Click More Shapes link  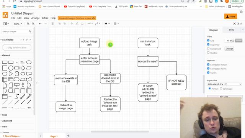pyautogui.click(x=11, y=136)
